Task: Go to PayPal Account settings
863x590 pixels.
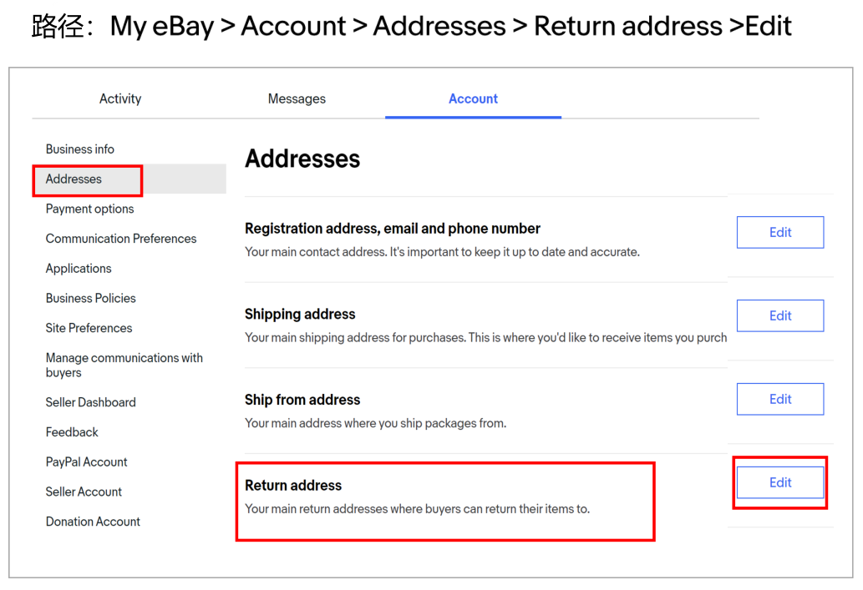Action: pos(86,462)
